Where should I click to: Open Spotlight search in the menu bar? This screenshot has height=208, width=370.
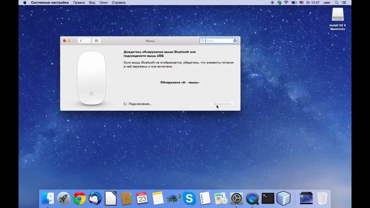click(x=336, y=2)
